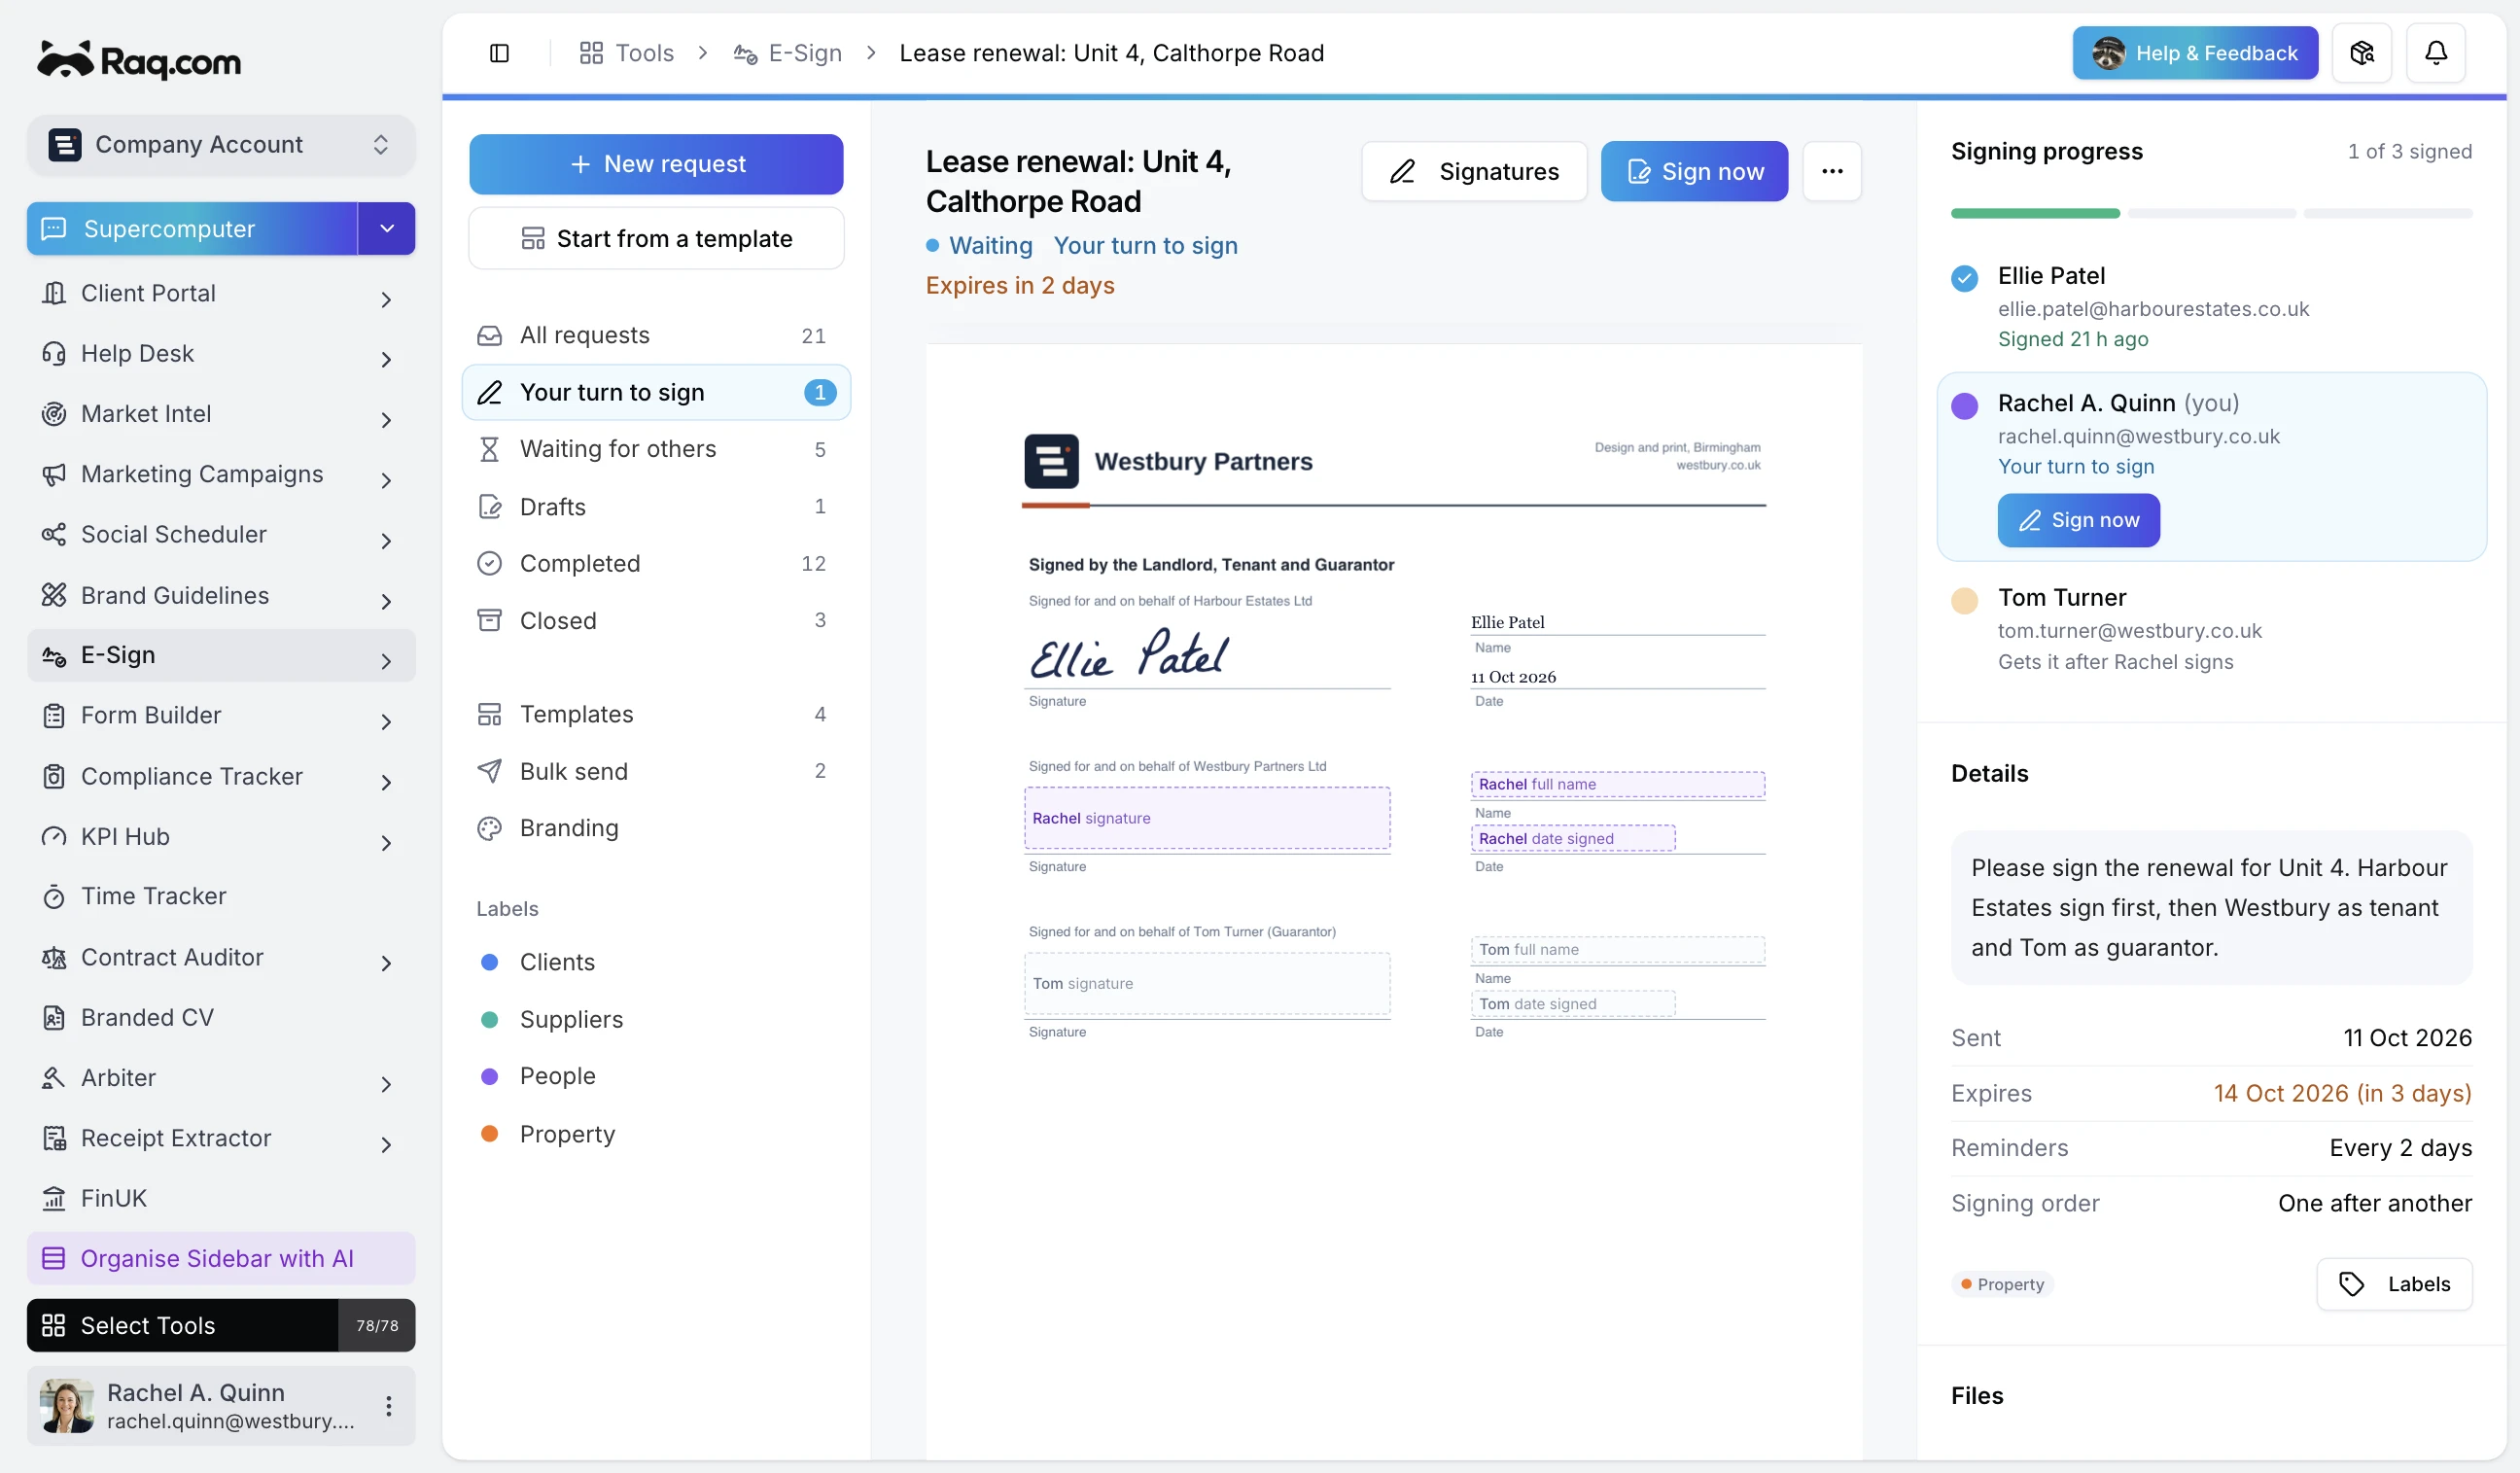View the Templates list

(x=656, y=714)
